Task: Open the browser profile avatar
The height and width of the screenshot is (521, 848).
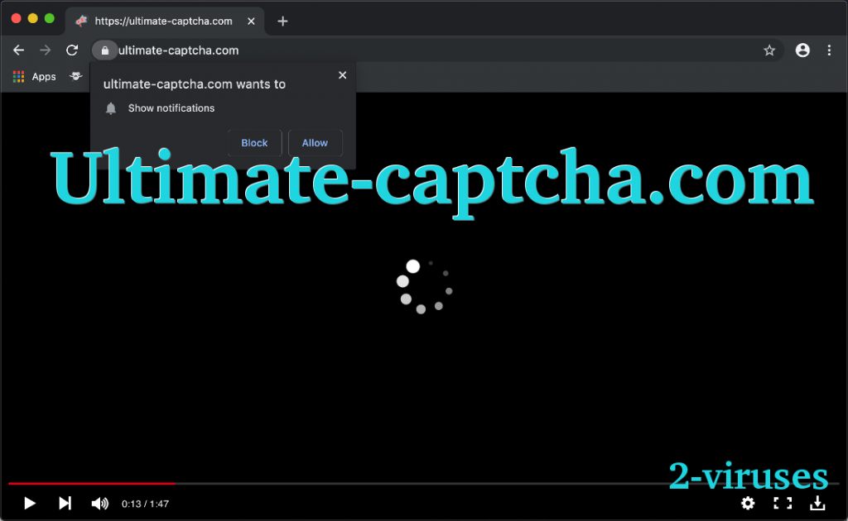Action: (x=802, y=50)
